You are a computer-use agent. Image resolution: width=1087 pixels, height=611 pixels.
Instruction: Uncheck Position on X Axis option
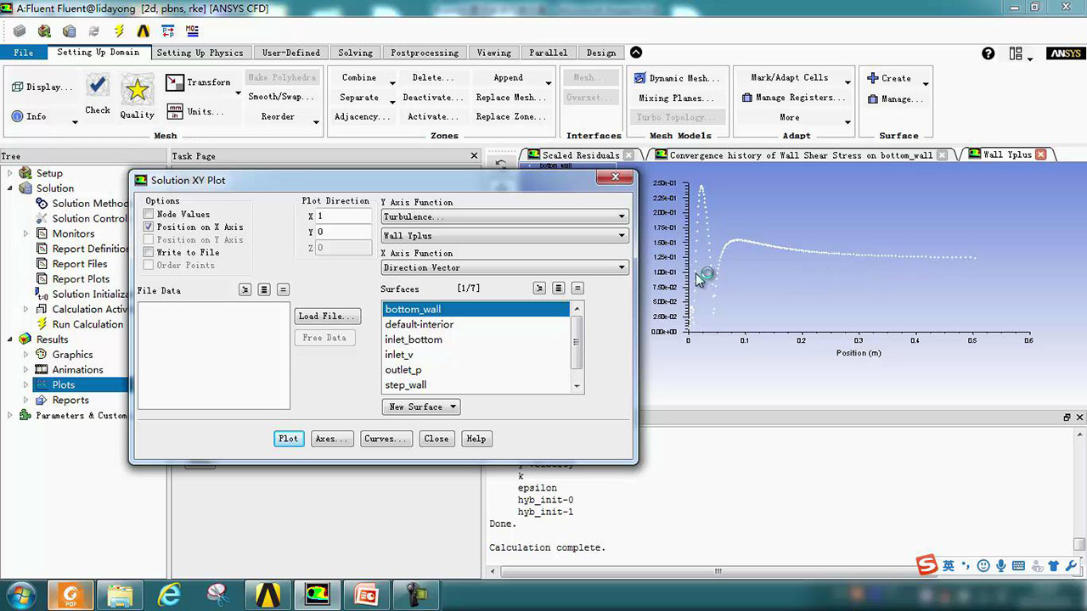click(x=149, y=227)
